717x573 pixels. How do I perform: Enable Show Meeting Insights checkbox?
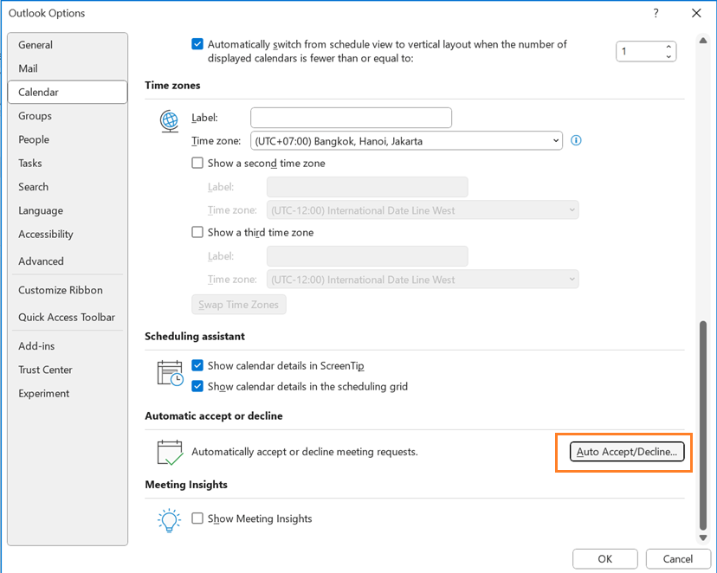click(x=197, y=518)
